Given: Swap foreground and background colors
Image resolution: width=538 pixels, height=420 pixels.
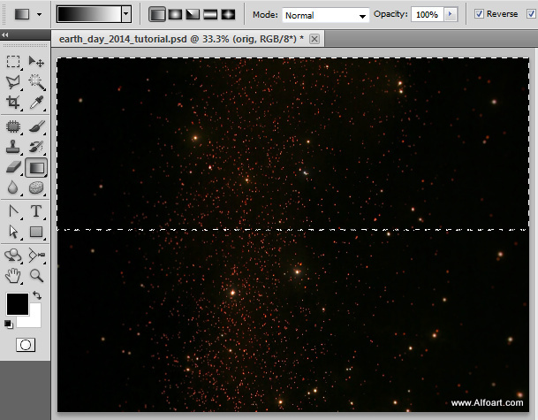Looking at the screenshot, I should (x=37, y=295).
